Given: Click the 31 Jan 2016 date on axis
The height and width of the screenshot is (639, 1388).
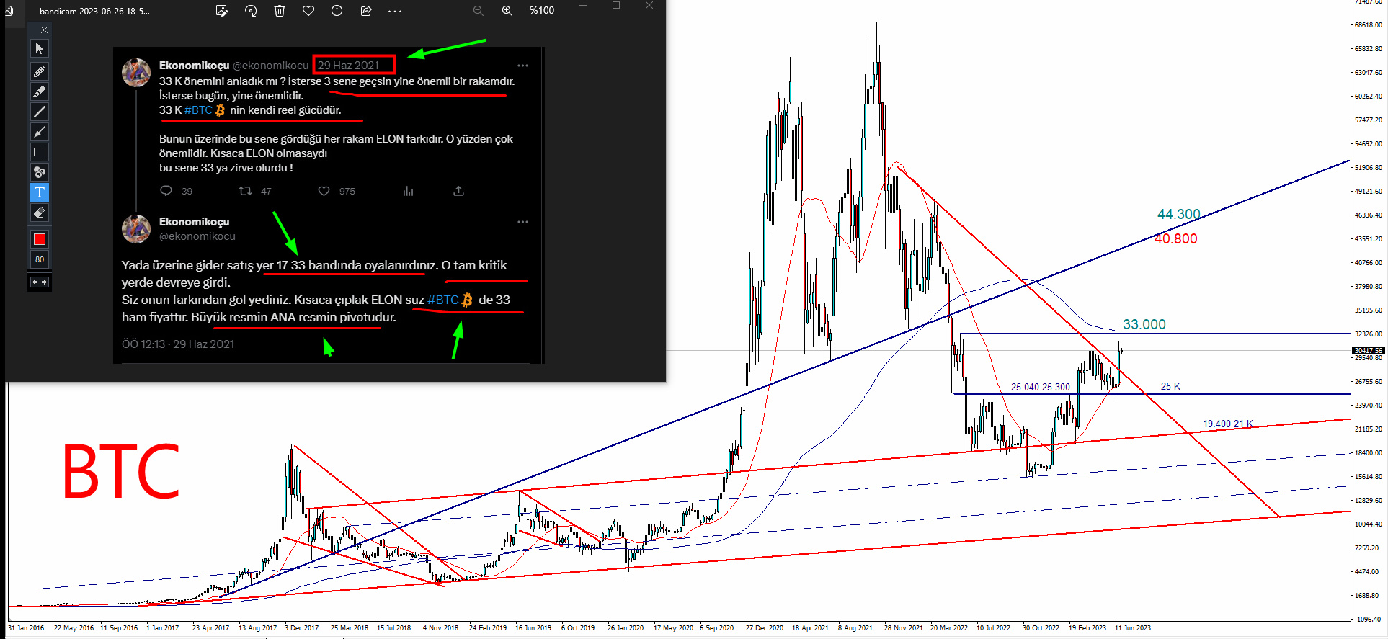Looking at the screenshot, I should [26, 628].
